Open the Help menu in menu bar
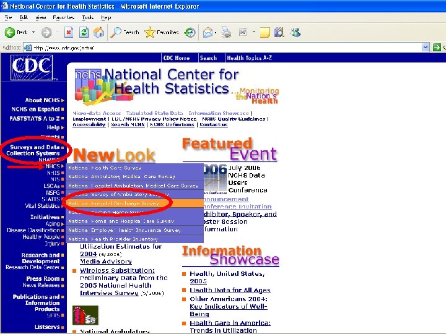 [x=106, y=17]
